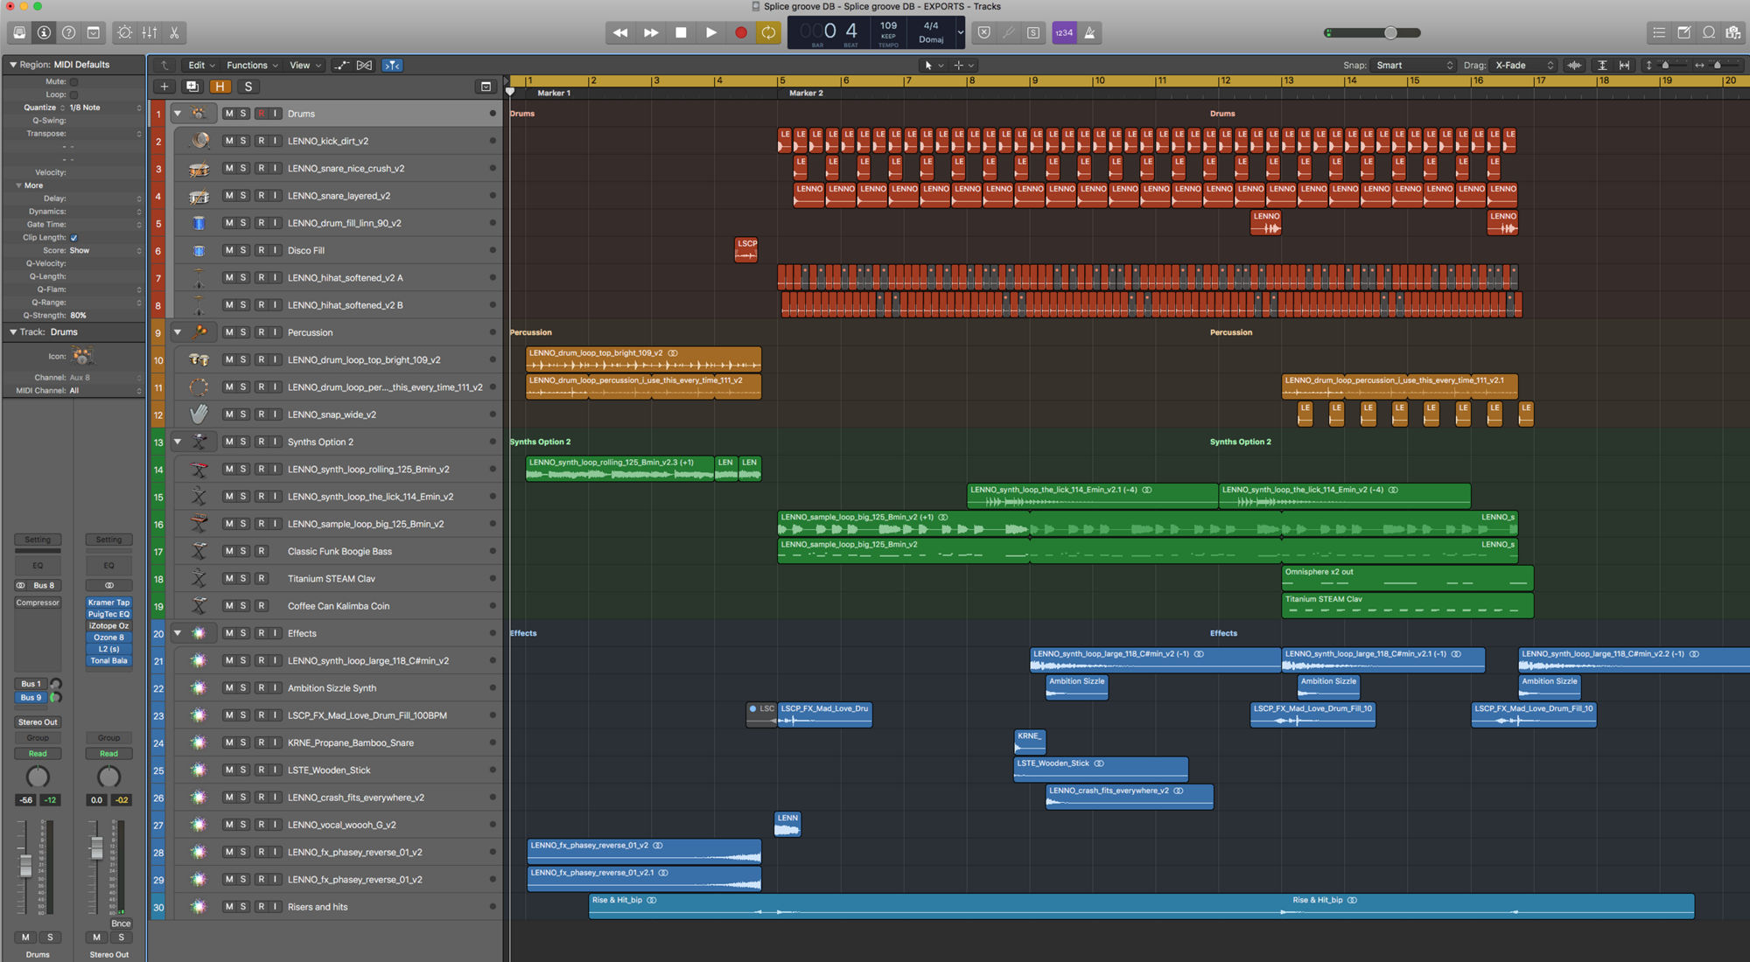Open the Loop Browser icon
This screenshot has height=962, width=1750.
1708,32
